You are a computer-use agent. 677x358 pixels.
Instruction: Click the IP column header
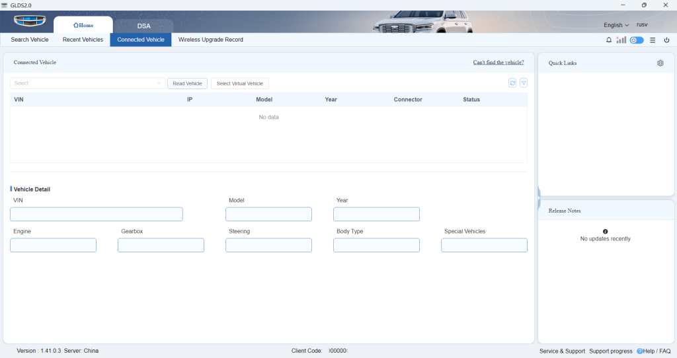point(190,100)
